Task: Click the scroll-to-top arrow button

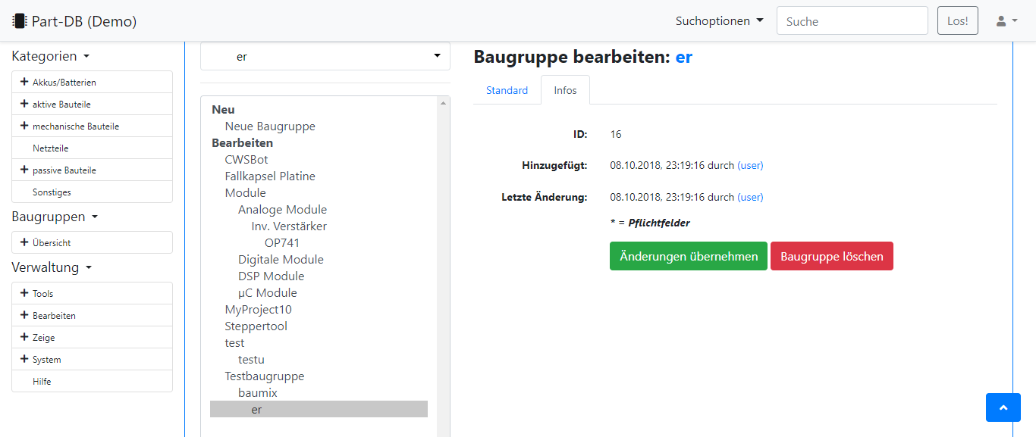Action: (1003, 407)
